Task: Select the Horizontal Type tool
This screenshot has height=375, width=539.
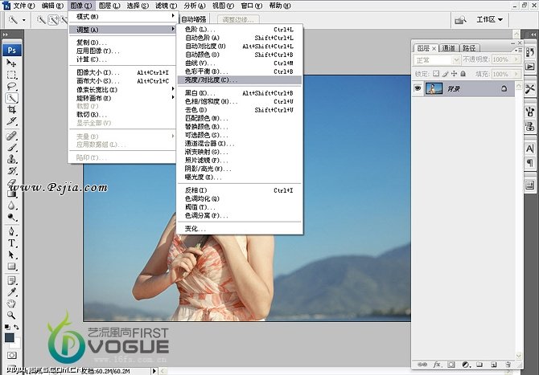Action: [12, 243]
